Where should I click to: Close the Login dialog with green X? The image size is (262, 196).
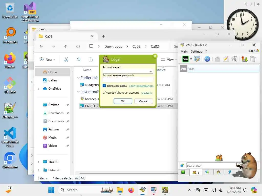click(x=155, y=56)
